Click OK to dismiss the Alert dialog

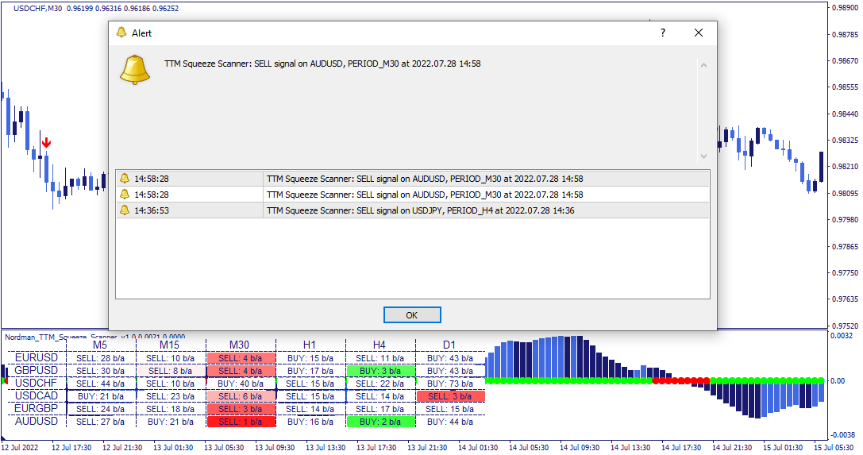(x=412, y=315)
